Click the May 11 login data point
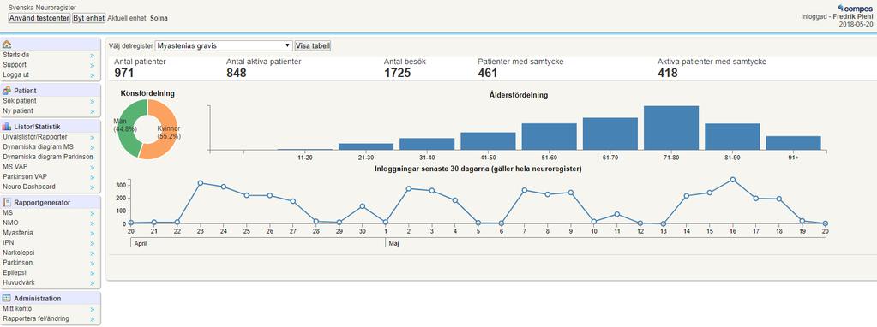Viewport: 877px width, 327px height. (x=617, y=214)
